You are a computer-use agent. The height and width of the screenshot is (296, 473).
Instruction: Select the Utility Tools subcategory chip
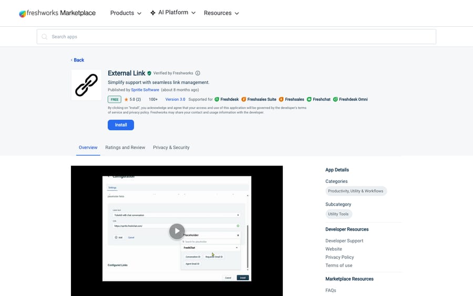click(x=338, y=214)
